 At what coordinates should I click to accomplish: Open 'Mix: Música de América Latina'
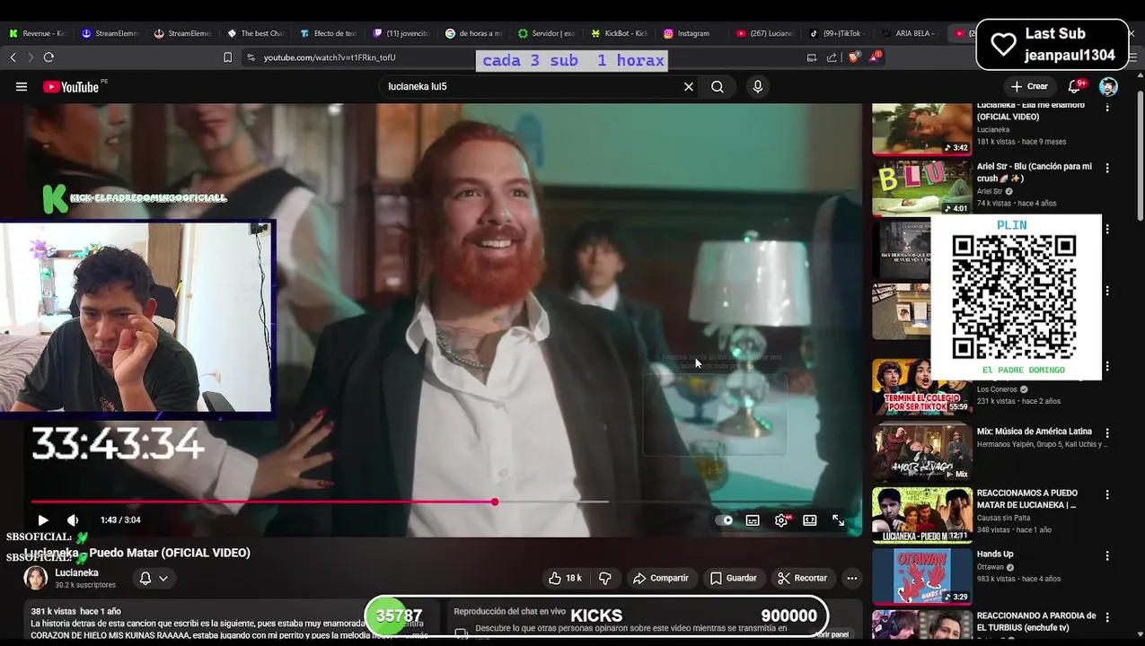(x=1035, y=432)
